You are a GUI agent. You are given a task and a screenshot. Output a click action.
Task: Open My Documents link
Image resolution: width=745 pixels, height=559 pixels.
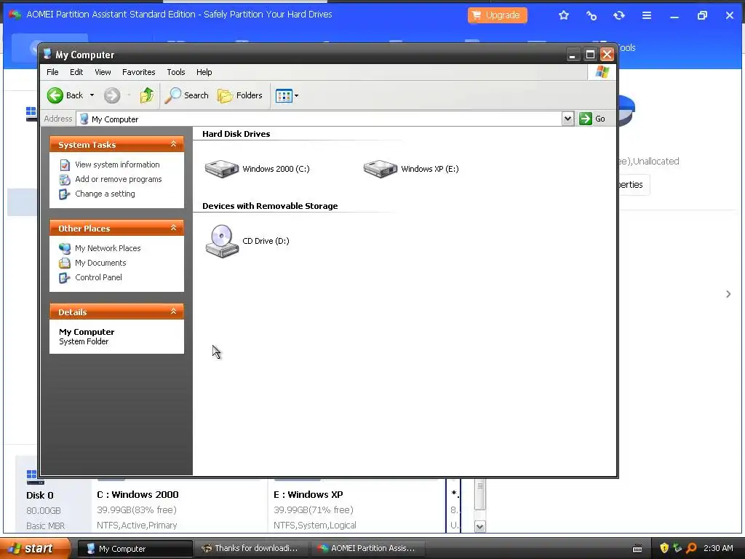[x=100, y=263]
